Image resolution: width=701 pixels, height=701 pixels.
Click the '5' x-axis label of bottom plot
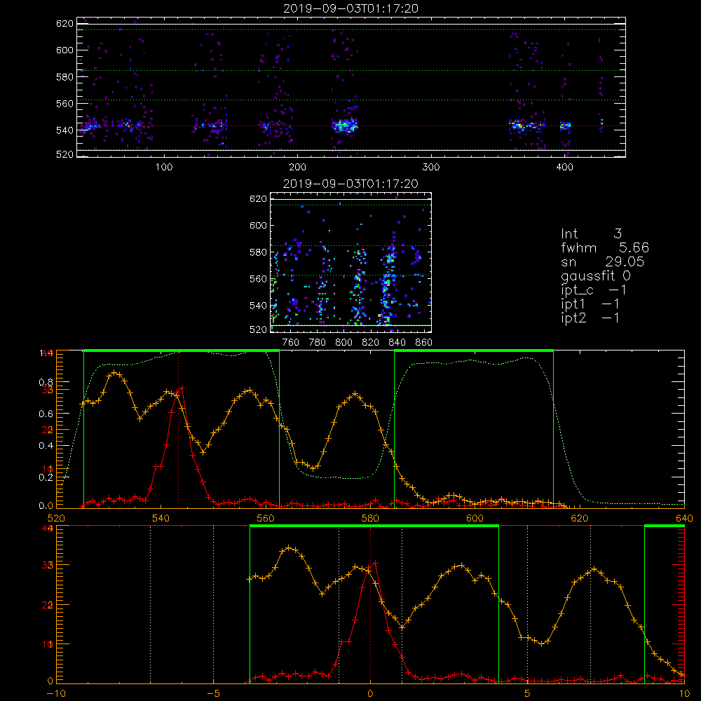pos(528,693)
